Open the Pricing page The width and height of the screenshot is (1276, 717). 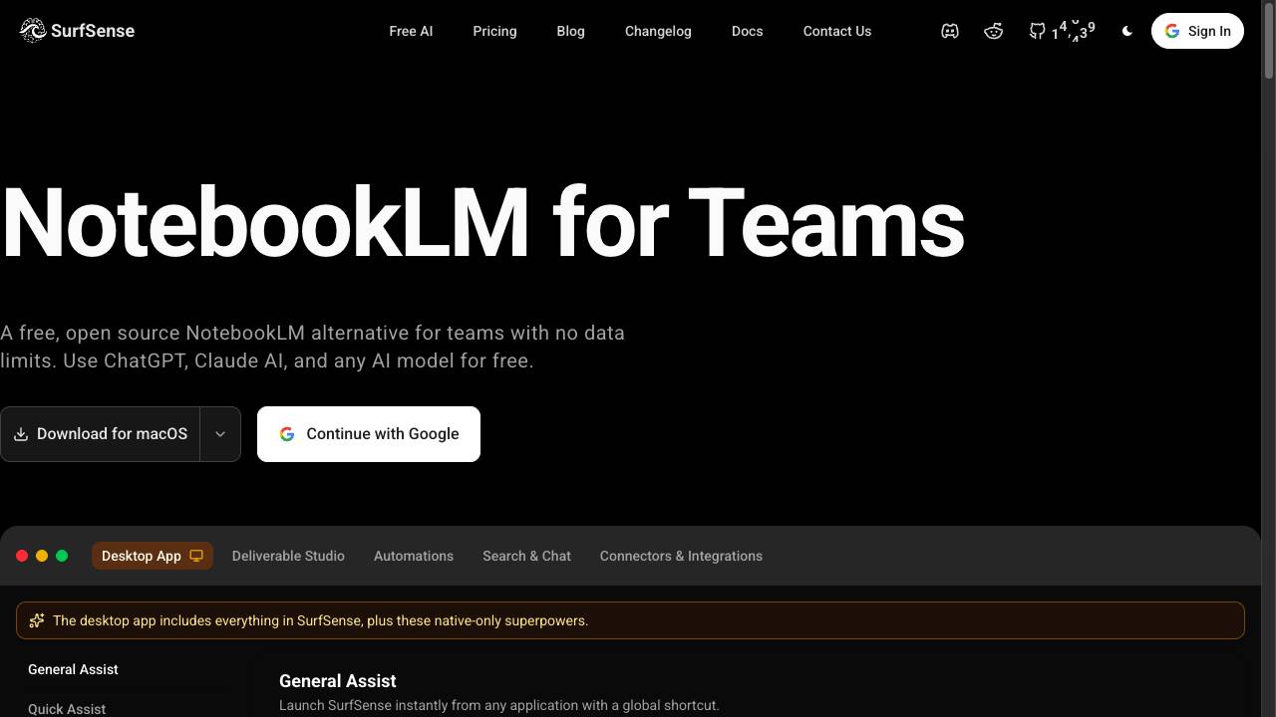point(494,31)
